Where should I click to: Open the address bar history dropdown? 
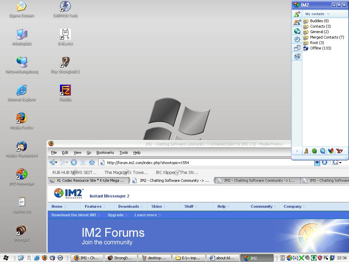pos(317,163)
